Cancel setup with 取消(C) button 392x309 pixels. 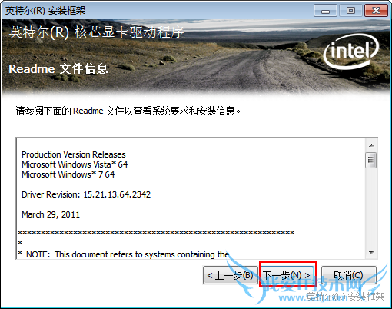(x=348, y=275)
